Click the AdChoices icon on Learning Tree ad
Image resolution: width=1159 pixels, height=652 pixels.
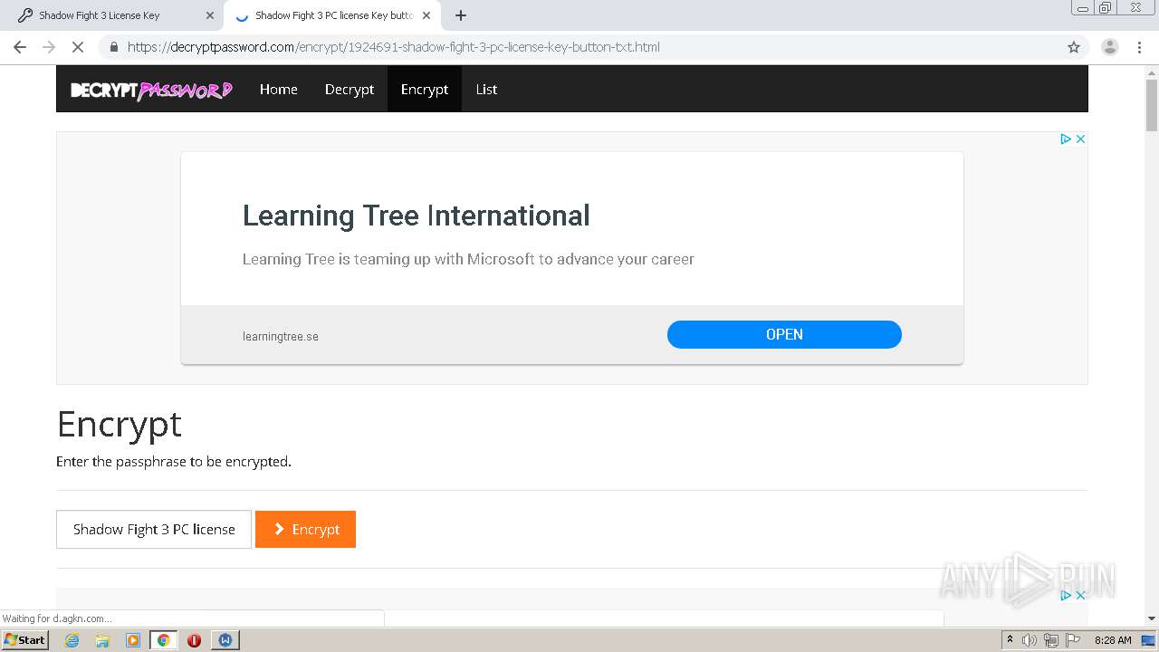(x=1066, y=139)
